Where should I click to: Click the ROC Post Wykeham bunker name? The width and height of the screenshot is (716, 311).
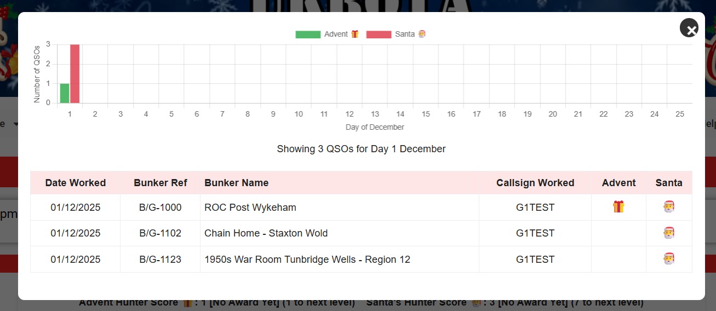(250, 208)
